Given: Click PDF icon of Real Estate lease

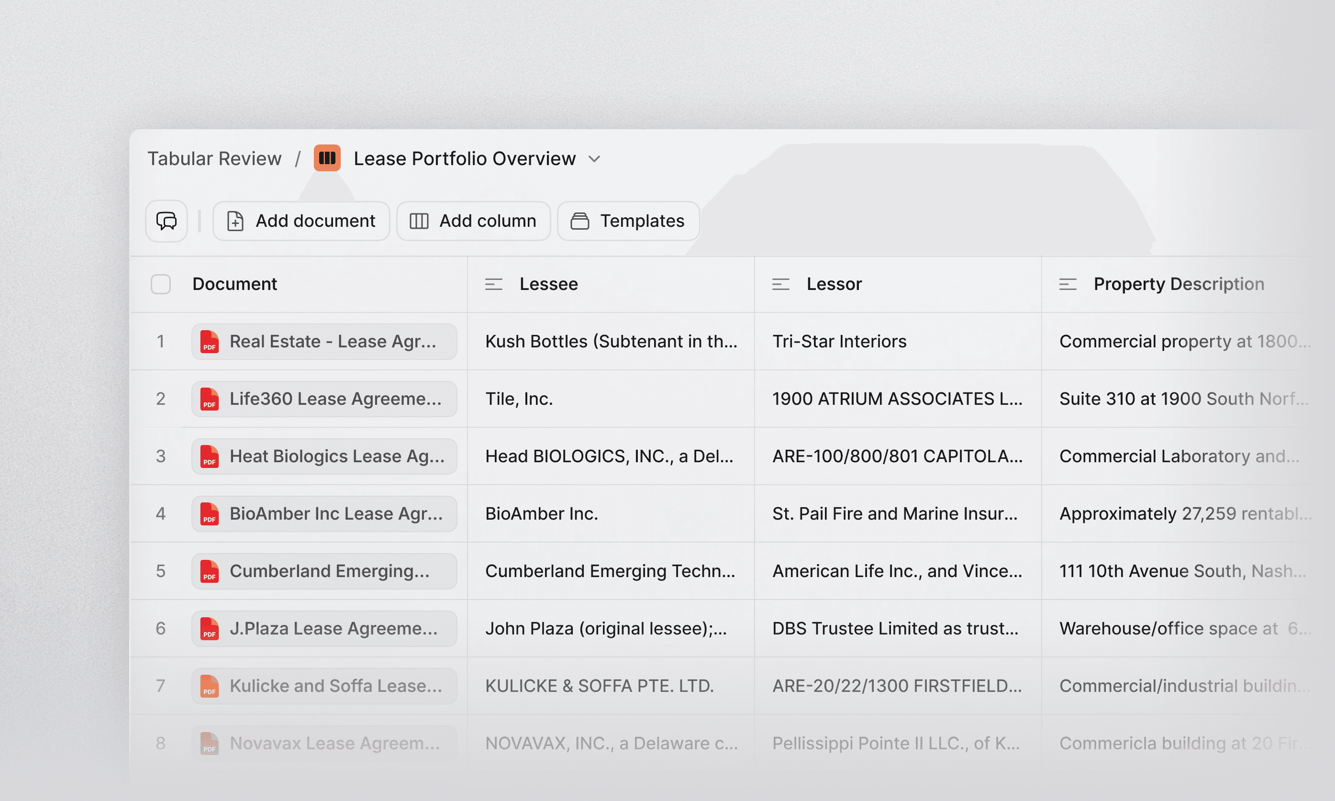Looking at the screenshot, I should click(210, 342).
